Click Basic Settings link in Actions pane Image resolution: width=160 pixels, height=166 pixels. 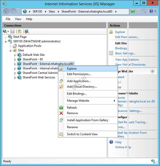click(125, 53)
